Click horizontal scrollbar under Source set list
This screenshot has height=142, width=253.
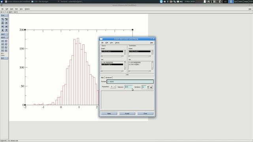112,71
